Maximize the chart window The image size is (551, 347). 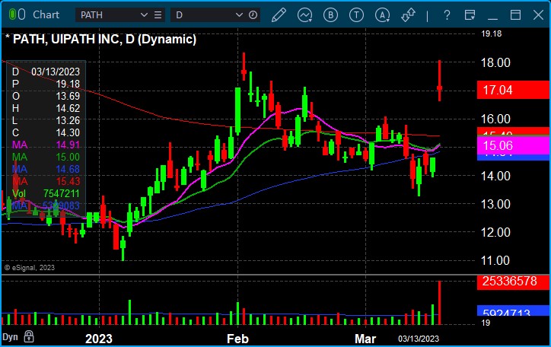pyautogui.click(x=515, y=15)
